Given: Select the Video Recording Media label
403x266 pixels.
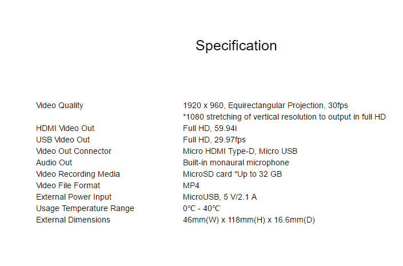Looking at the screenshot, I should (x=78, y=174).
